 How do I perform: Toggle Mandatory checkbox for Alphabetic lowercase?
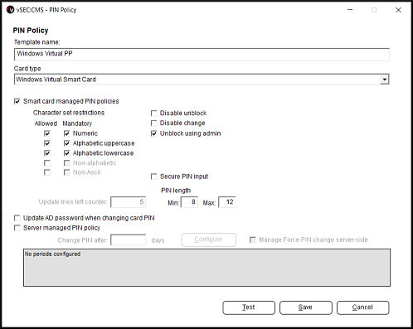[66, 153]
